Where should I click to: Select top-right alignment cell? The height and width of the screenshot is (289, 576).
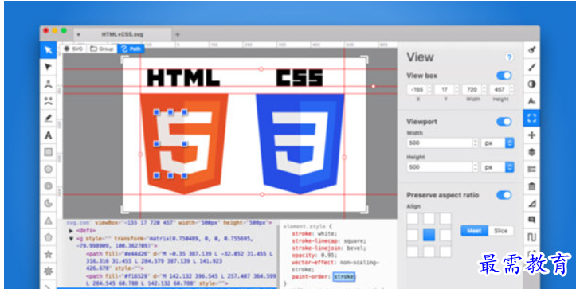[x=445, y=219]
